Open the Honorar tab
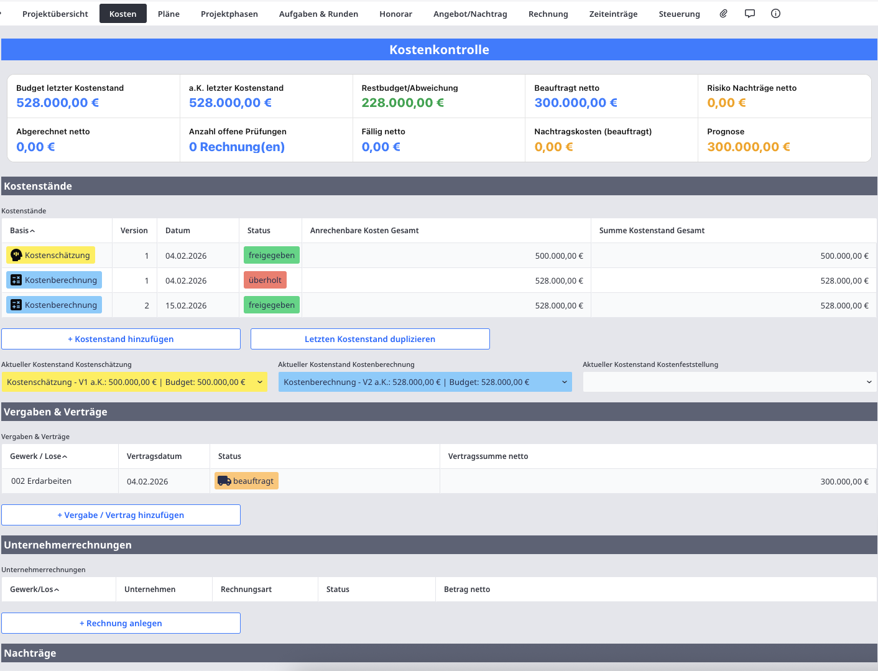Image resolution: width=878 pixels, height=671 pixels. 395,14
